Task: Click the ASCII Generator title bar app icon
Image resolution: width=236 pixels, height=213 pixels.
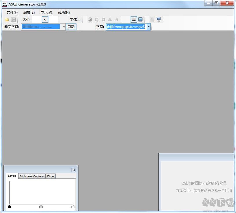Action: coord(5,4)
